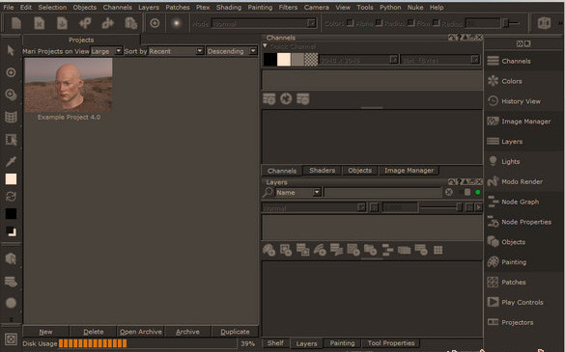Click the Remove Layer icon
565x352 pixels.
(421, 250)
